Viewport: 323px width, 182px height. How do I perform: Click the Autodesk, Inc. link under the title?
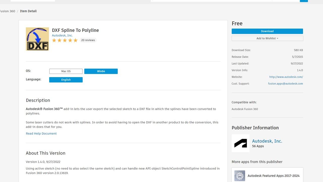point(62,35)
